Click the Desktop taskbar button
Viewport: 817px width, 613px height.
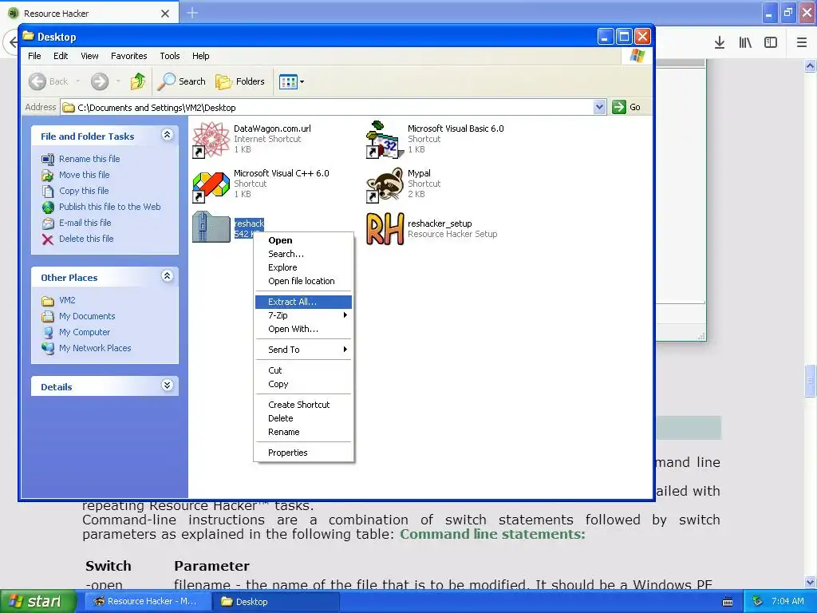tap(275, 602)
